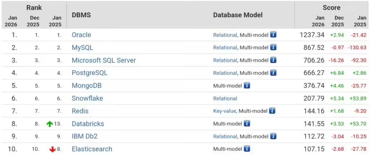The image size is (370, 155).
Task: Click the info icon in IBM Db2 row
Action: point(273,136)
